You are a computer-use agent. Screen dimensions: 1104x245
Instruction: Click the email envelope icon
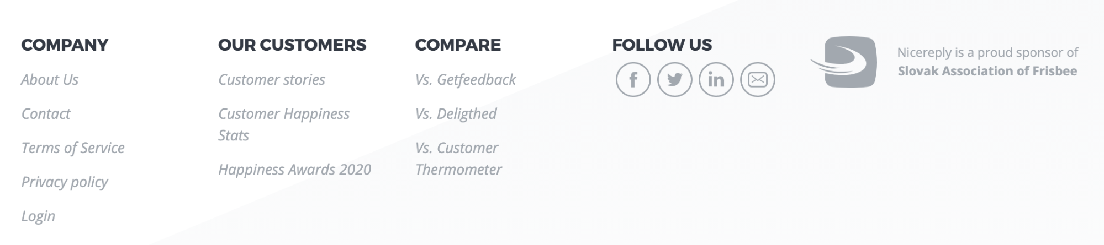point(757,80)
